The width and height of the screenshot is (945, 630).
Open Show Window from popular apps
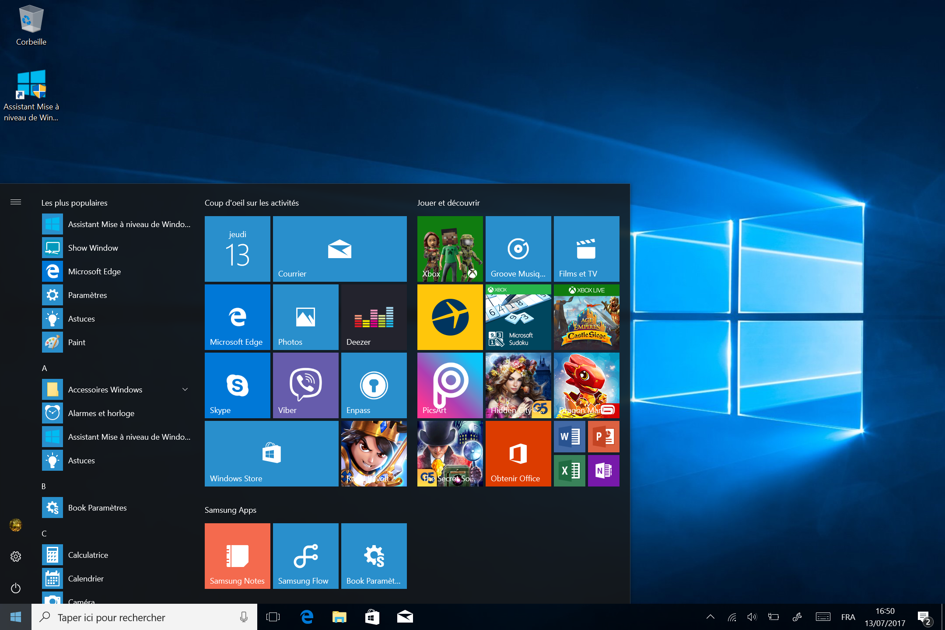pos(117,248)
